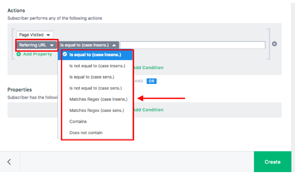Choose 'Is equal to (case sens.)'
Viewport: 305px width, 183px height.
pyautogui.click(x=92, y=77)
